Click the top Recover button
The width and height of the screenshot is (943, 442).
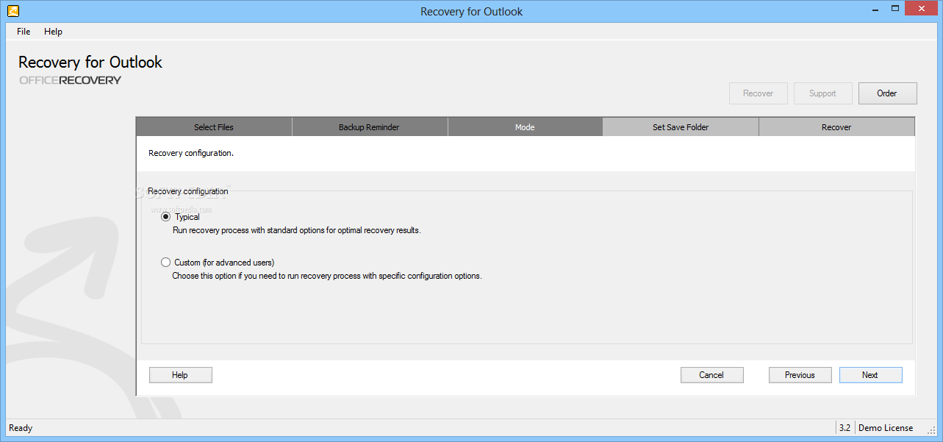point(758,93)
